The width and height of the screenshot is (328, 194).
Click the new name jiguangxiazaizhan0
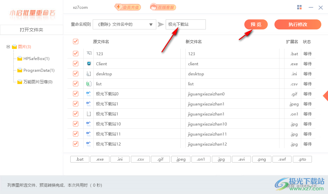pos(206,94)
